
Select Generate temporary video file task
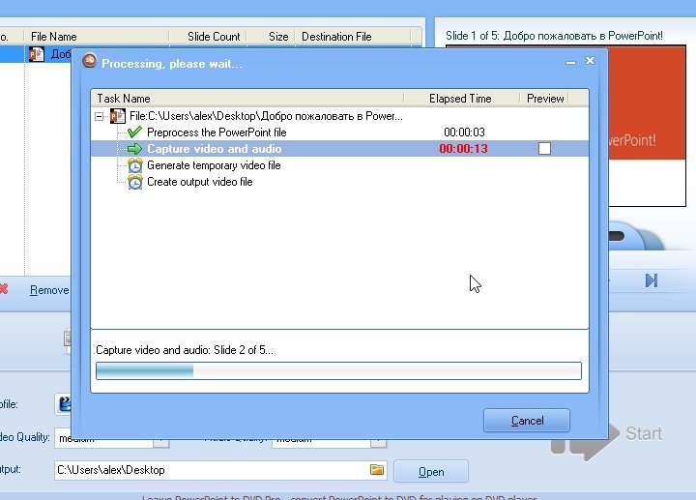214,165
